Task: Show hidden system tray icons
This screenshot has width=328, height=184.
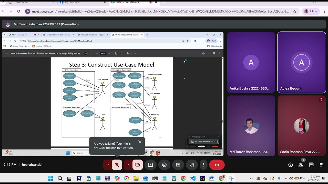Action: click(251, 178)
